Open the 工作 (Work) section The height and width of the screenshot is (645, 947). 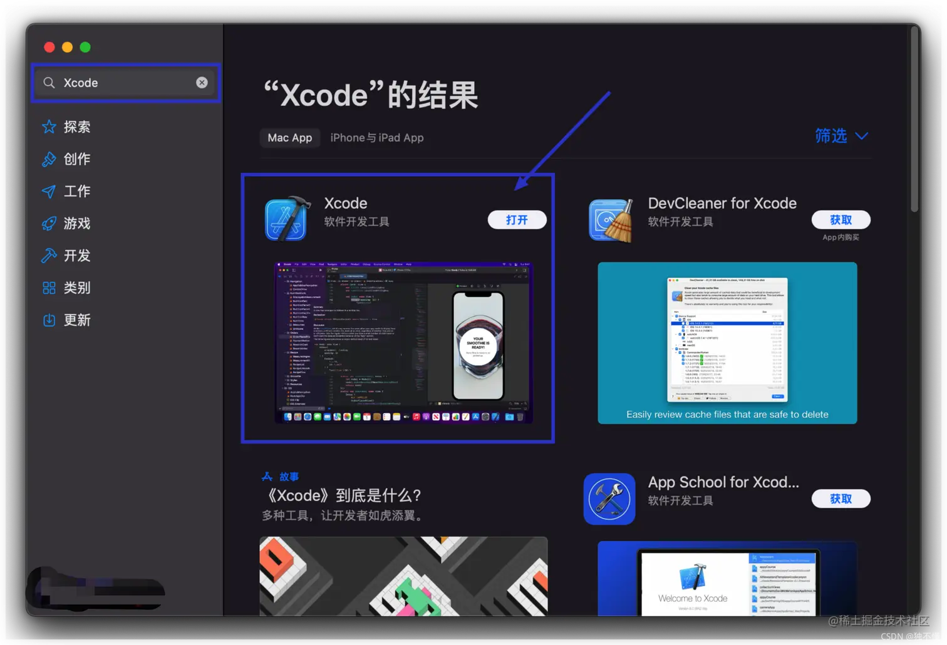tap(77, 192)
